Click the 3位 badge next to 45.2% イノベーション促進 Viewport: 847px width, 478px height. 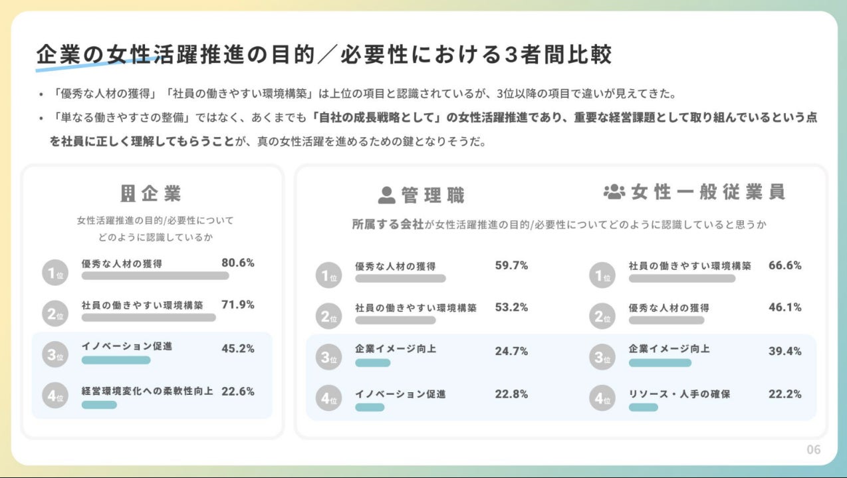click(53, 356)
